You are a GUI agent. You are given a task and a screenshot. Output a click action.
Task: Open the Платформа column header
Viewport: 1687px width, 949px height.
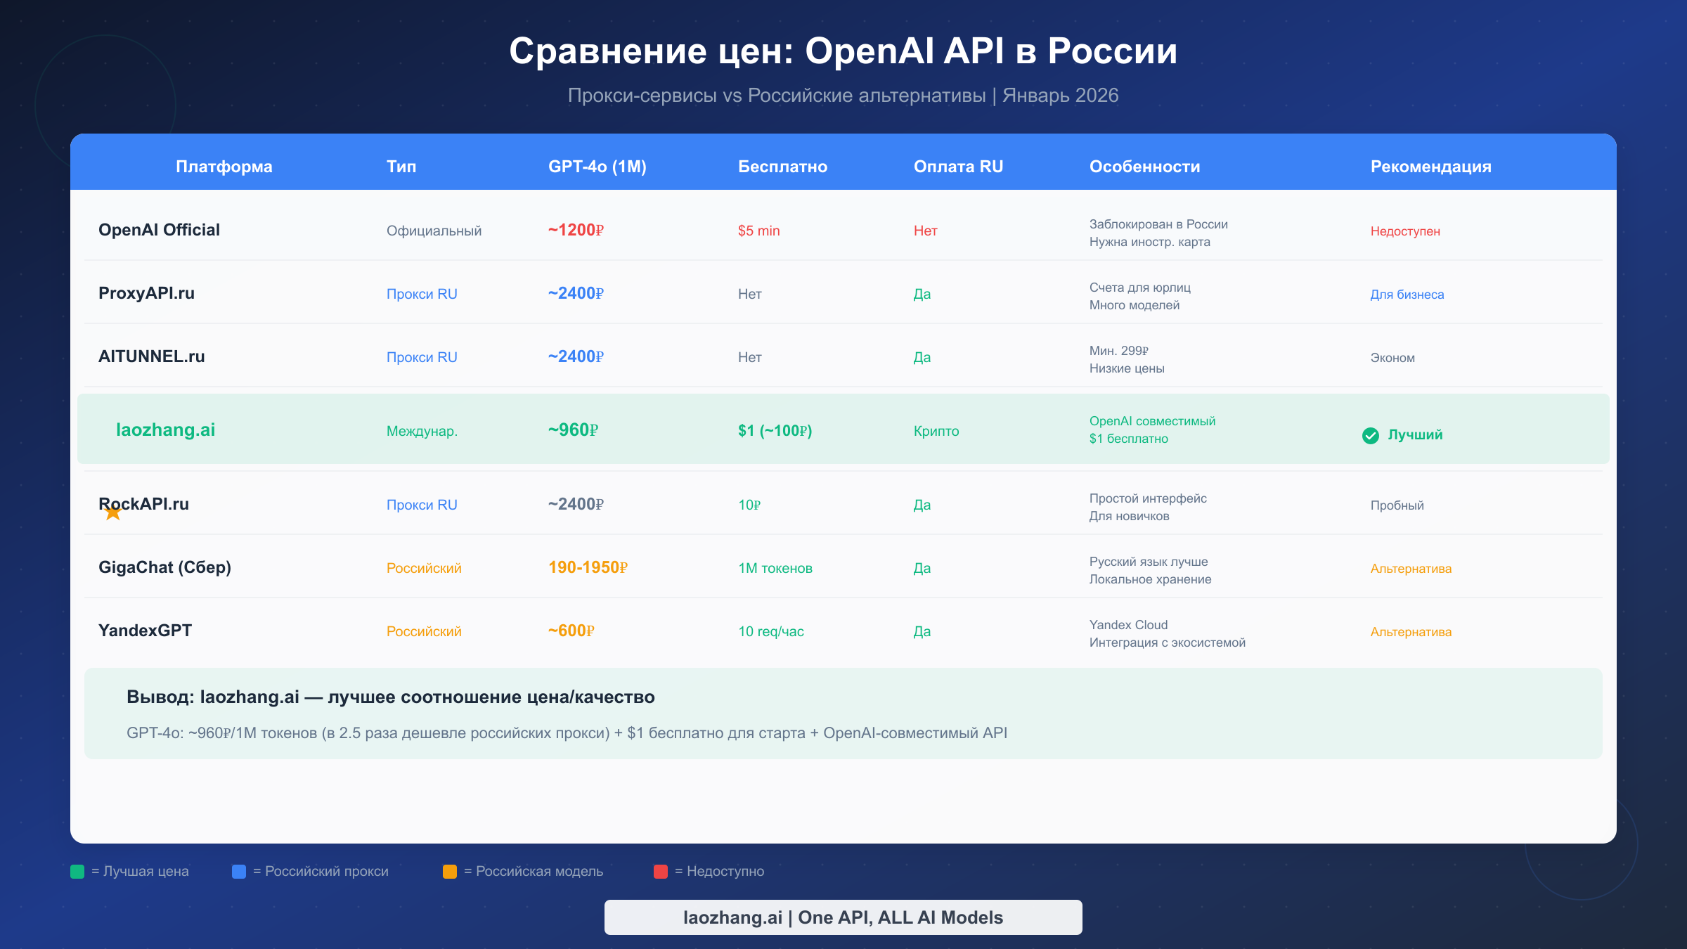coord(224,167)
